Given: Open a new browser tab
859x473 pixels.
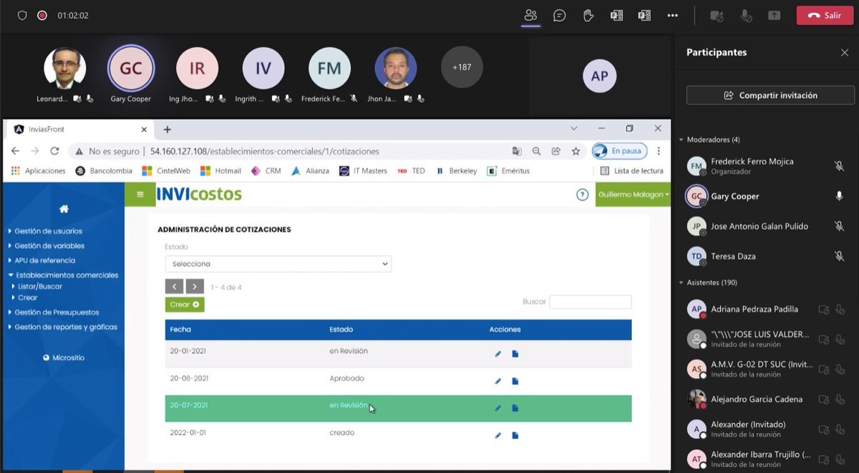Looking at the screenshot, I should coord(168,129).
